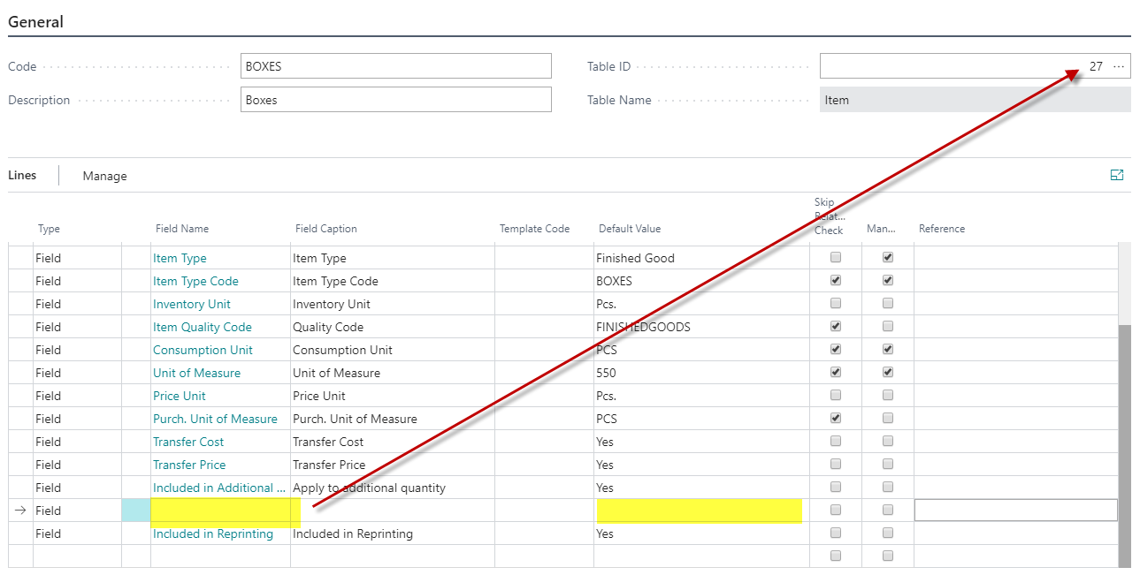This screenshot has height=575, width=1140.
Task: Select Apply to additional quantity caption cell
Action: (392, 488)
